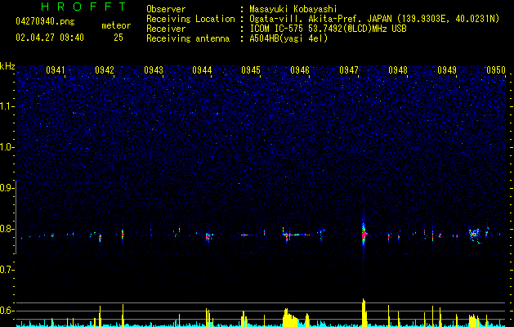Click the 0.7 kHz frequency axis label
Screen dimensions: 514x327
pos(7,270)
